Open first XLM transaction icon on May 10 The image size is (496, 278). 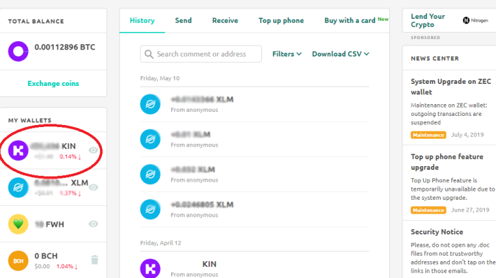[150, 104]
